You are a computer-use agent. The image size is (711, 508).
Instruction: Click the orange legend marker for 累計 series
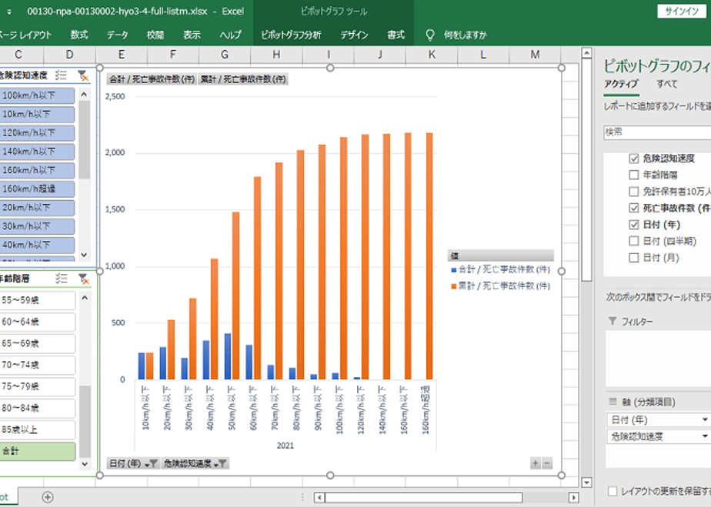(x=453, y=286)
